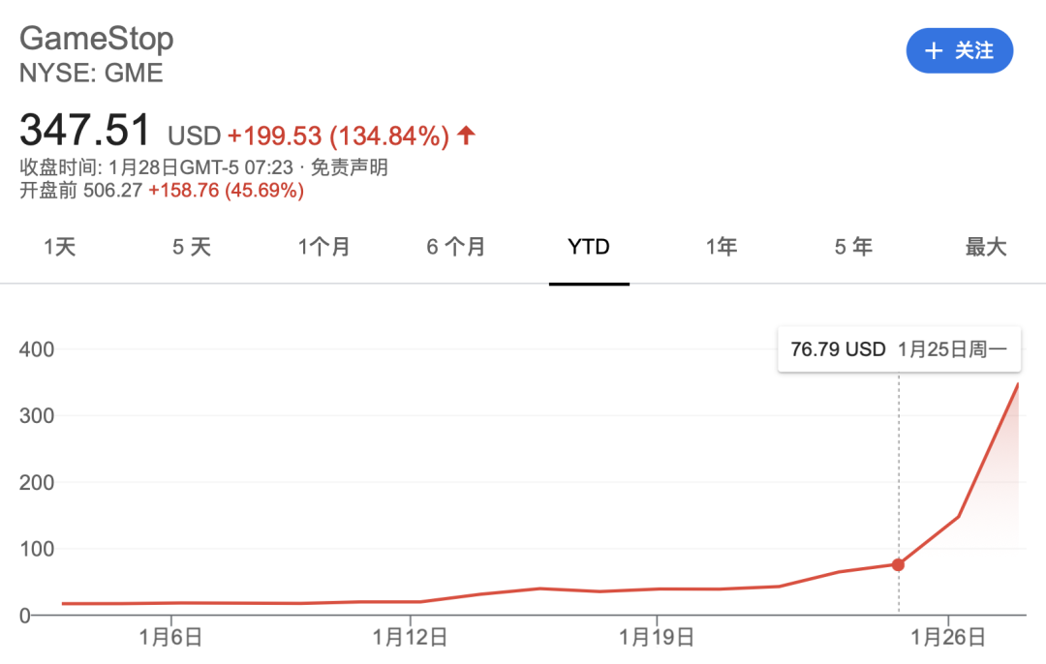Switch to the 5 年 tab
The image size is (1046, 664).
point(853,248)
